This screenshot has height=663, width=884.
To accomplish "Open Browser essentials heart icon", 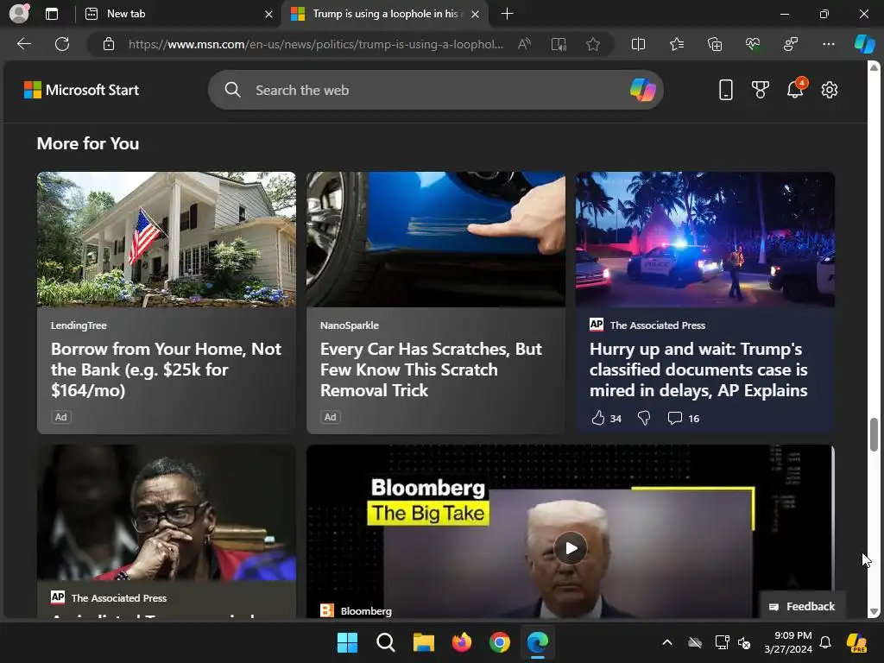I will point(753,44).
